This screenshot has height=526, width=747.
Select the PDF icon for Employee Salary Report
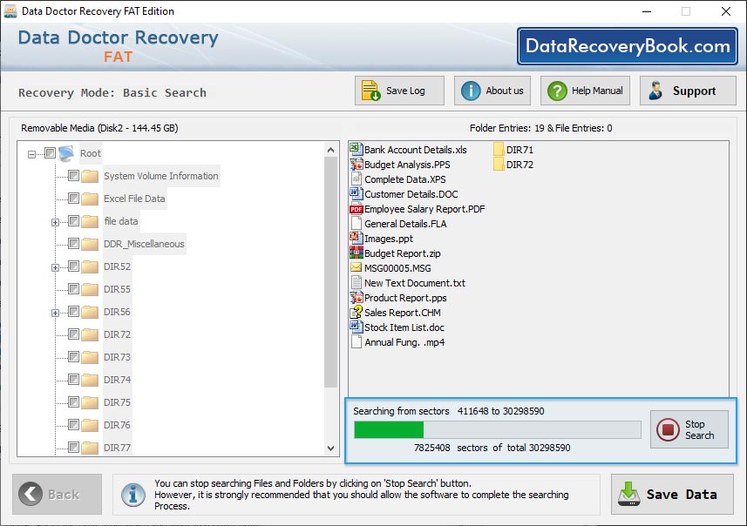(354, 208)
